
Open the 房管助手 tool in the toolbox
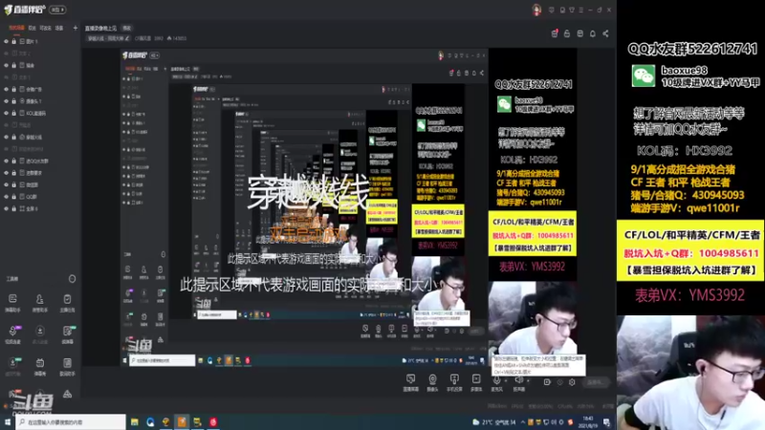39,302
